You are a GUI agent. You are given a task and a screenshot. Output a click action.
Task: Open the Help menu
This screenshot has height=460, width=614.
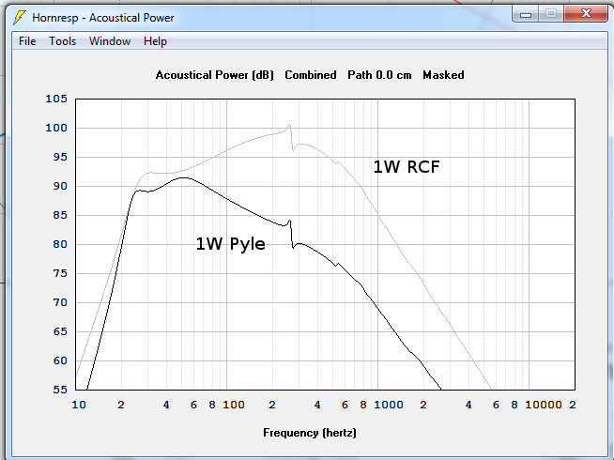click(x=155, y=41)
